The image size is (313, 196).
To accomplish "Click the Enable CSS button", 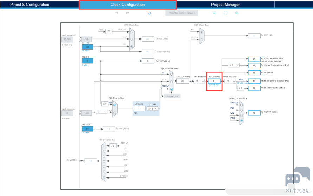I will (x=172, y=96).
